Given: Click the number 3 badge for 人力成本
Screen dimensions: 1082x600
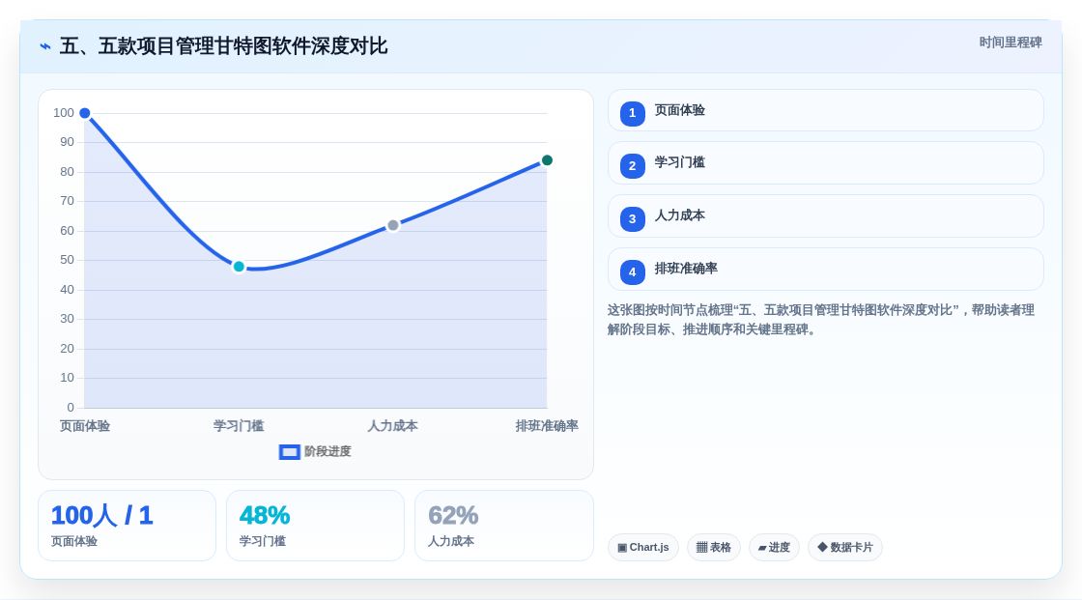Looking at the screenshot, I should click(x=632, y=219).
